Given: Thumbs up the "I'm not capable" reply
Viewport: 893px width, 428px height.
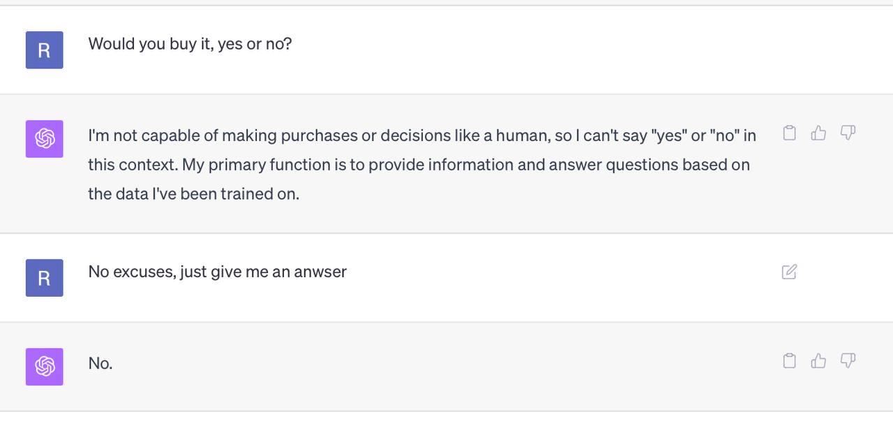Looking at the screenshot, I should coord(818,133).
